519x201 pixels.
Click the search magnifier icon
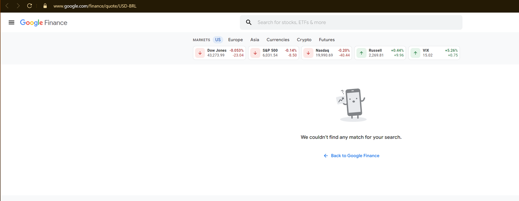[249, 22]
